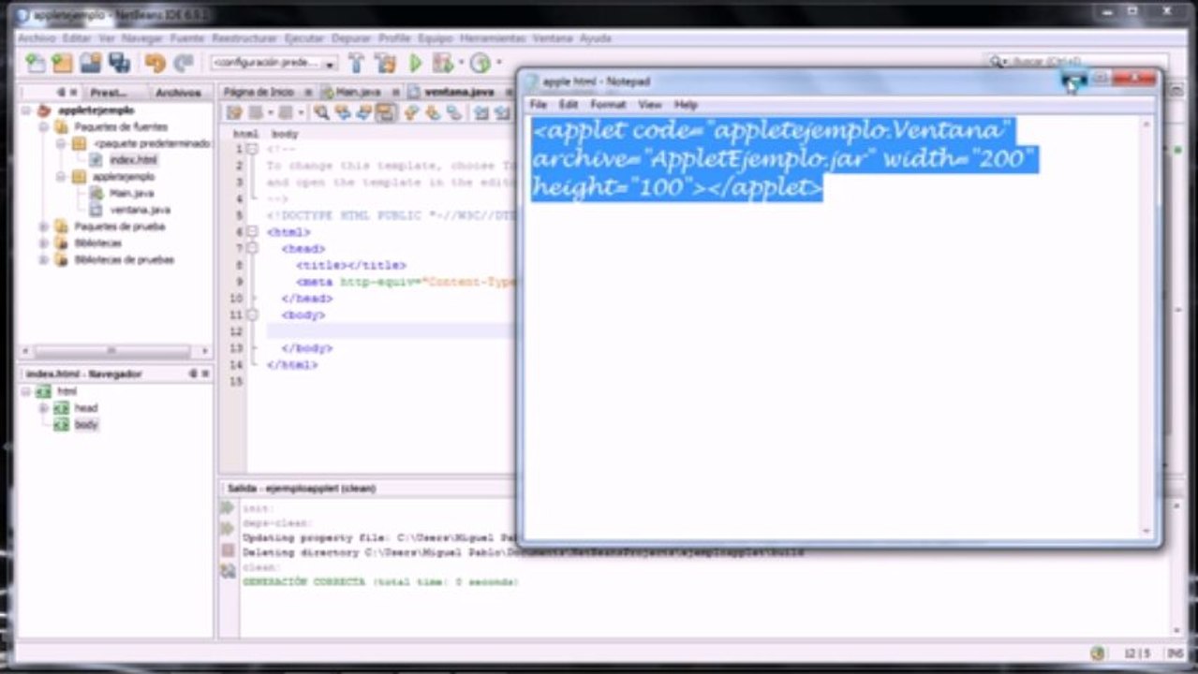Open the Fuente menu
1198x674 pixels.
click(x=187, y=38)
